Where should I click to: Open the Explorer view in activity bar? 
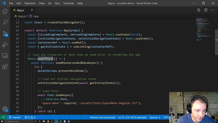pyautogui.click(x=5, y=11)
